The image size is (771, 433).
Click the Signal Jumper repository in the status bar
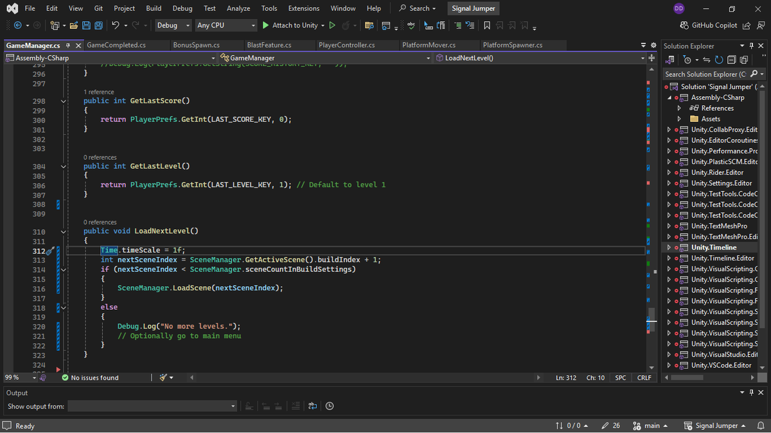point(714,425)
